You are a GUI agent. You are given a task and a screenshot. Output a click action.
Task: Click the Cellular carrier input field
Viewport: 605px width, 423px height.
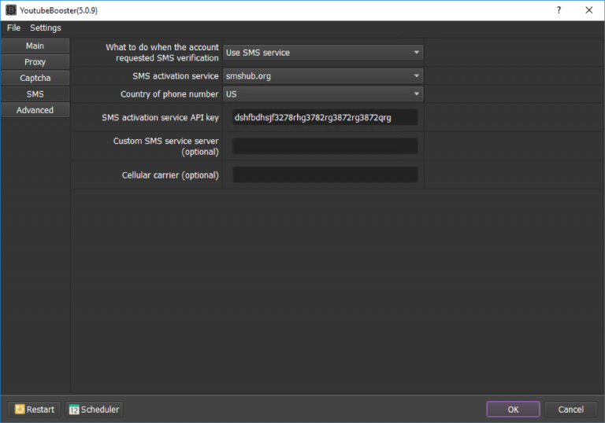click(325, 175)
